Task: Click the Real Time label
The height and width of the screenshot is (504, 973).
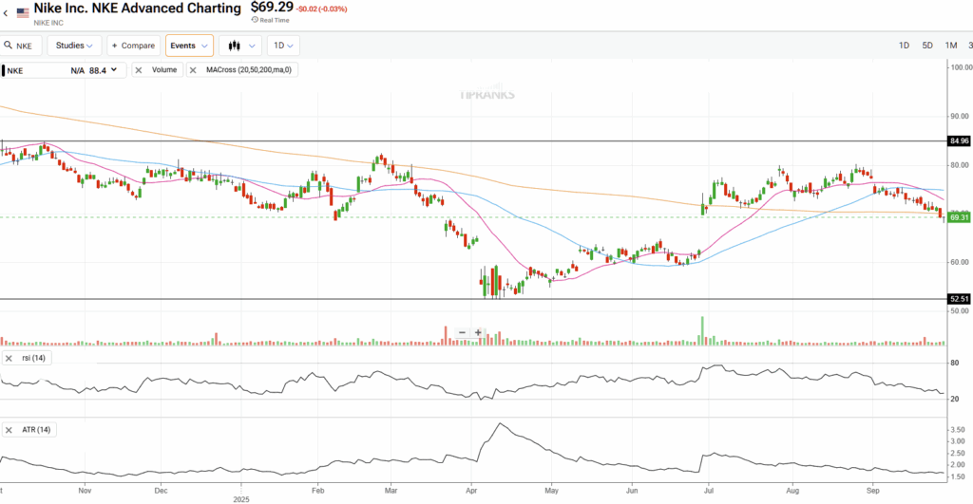Action: tap(275, 21)
